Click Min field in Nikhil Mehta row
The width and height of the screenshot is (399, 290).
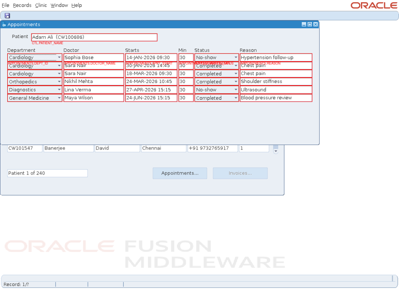(186, 82)
